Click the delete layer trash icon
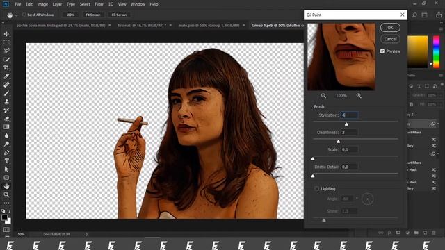 pyautogui.click(x=434, y=233)
